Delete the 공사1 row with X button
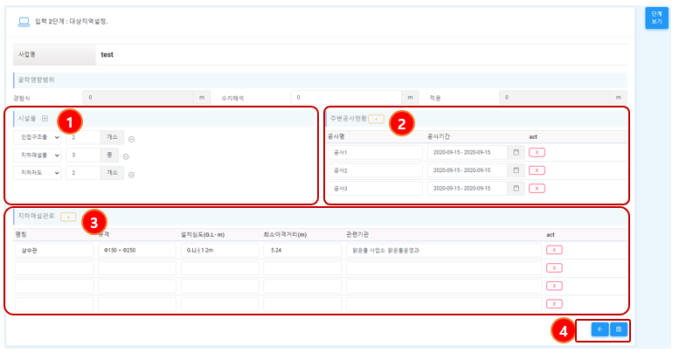 point(537,152)
